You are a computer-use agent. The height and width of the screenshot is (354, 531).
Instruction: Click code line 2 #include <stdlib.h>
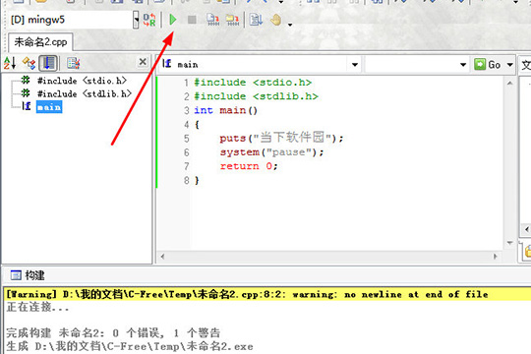(x=256, y=96)
